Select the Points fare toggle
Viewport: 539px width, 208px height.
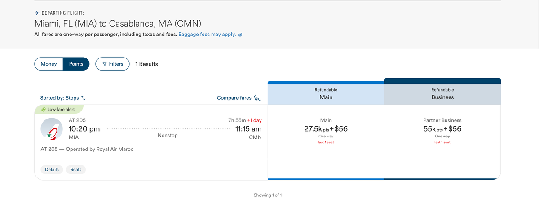click(x=76, y=64)
